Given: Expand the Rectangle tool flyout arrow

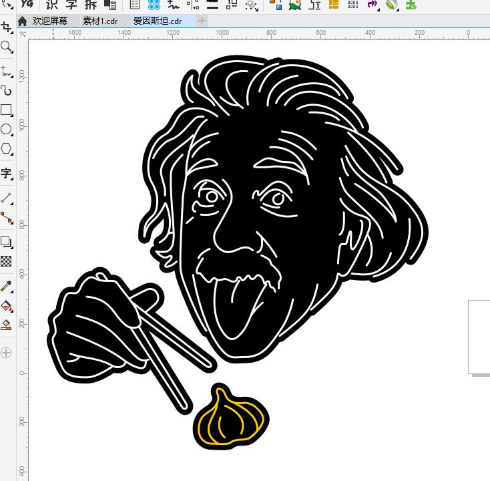Looking at the screenshot, I should click(x=11, y=115).
